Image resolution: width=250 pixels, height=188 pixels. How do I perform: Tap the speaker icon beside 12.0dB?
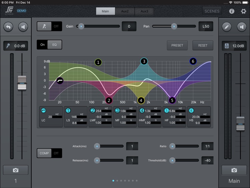pos(227,46)
